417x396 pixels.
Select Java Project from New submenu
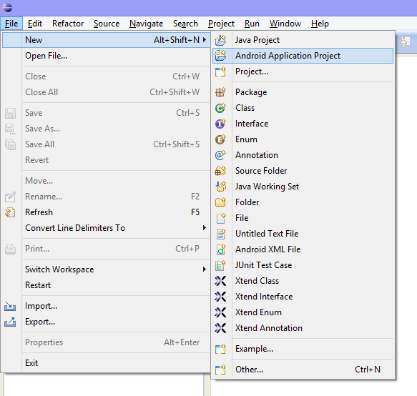[x=303, y=40]
